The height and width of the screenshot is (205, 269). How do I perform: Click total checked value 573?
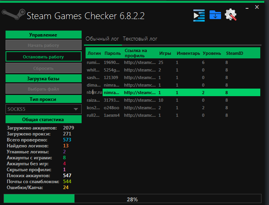67,140
